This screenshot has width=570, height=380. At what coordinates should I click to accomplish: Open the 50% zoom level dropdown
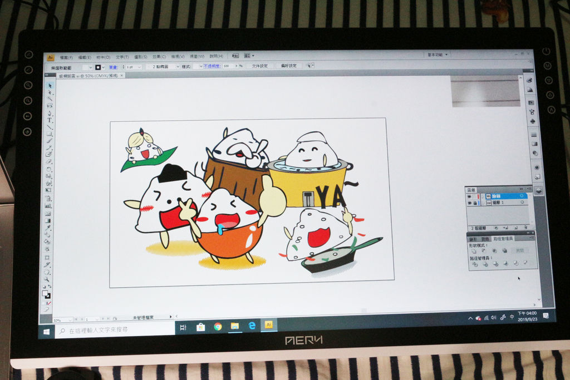point(70,320)
